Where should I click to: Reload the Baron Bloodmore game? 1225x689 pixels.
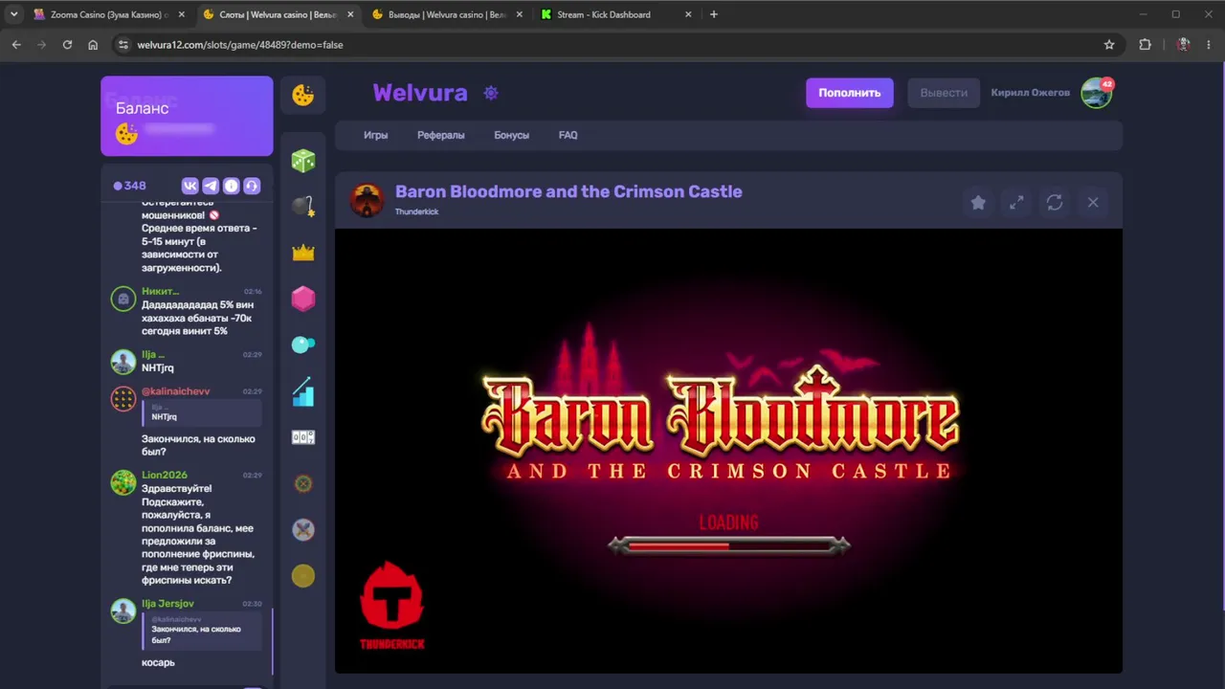tap(1055, 202)
